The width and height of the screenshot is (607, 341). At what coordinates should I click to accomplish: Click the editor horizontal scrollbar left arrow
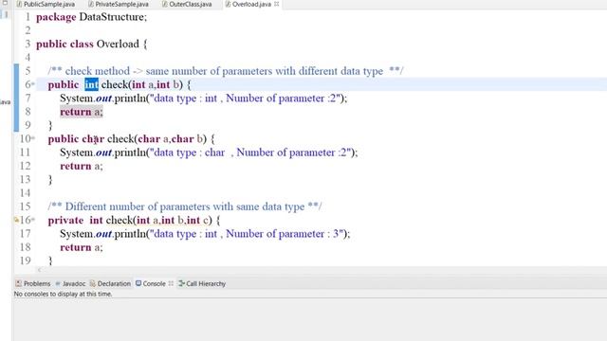point(39,269)
